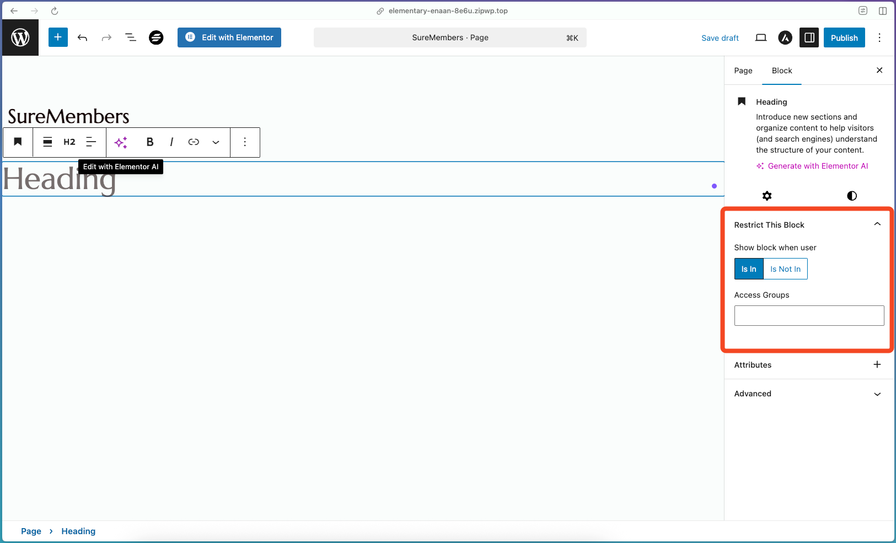Insert a link with the link icon
The image size is (896, 543).
tap(194, 142)
